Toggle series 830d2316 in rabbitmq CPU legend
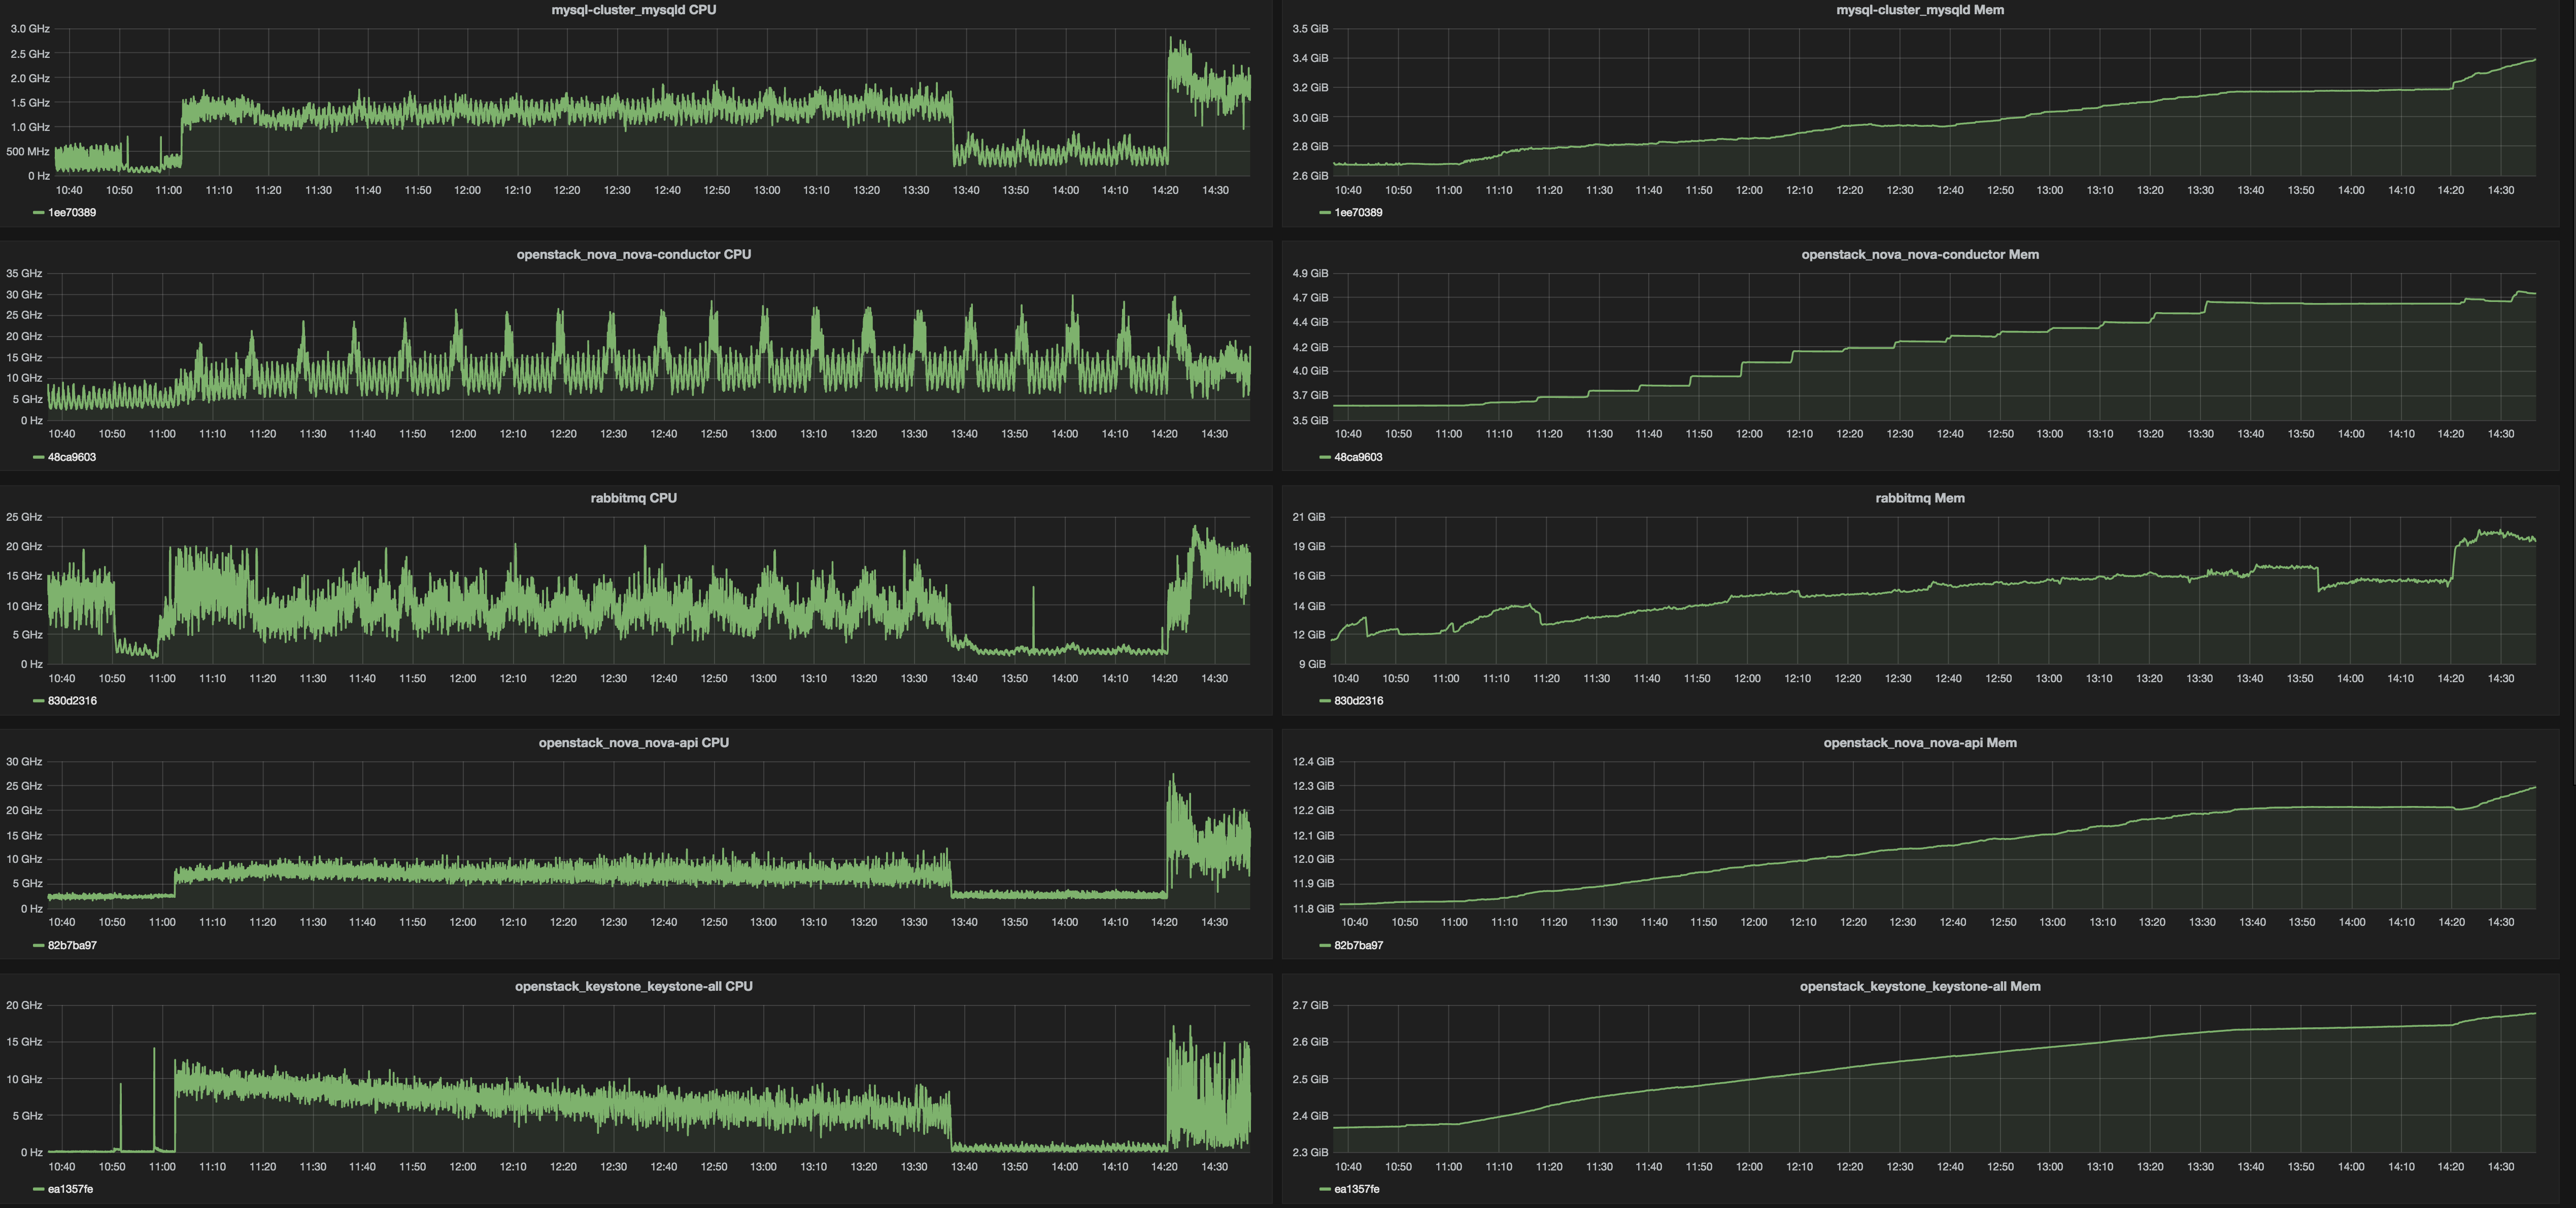The width and height of the screenshot is (2576, 1208). (x=72, y=701)
